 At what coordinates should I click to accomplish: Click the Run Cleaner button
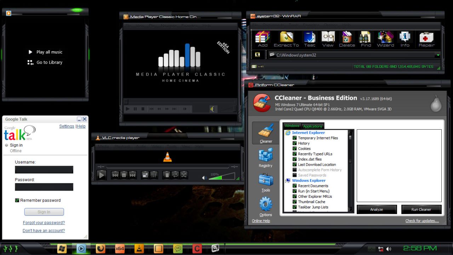click(421, 209)
